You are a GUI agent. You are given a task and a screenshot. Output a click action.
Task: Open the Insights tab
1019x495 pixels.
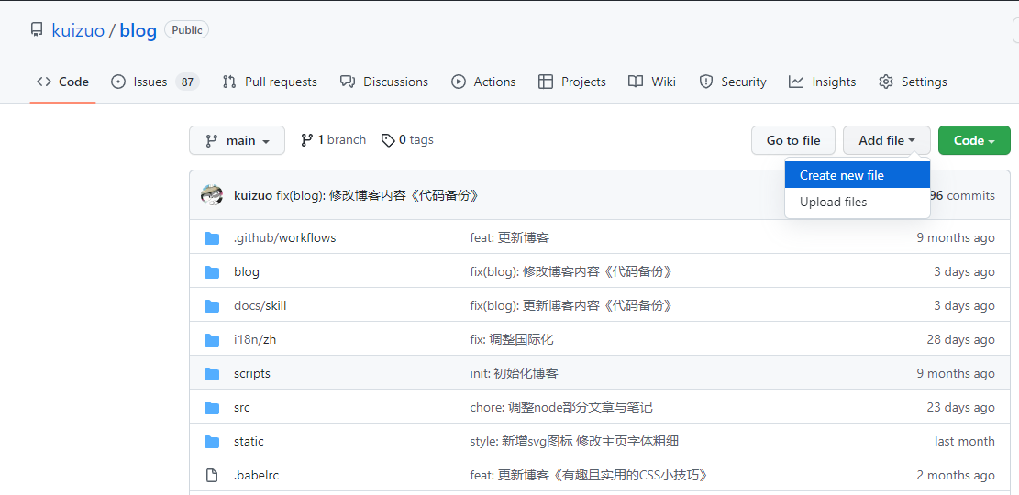822,82
